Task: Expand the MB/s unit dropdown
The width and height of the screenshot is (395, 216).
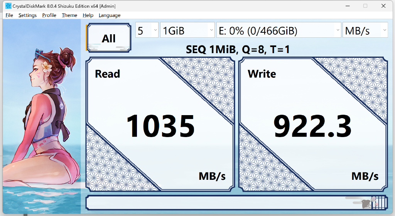Action: [x=365, y=30]
